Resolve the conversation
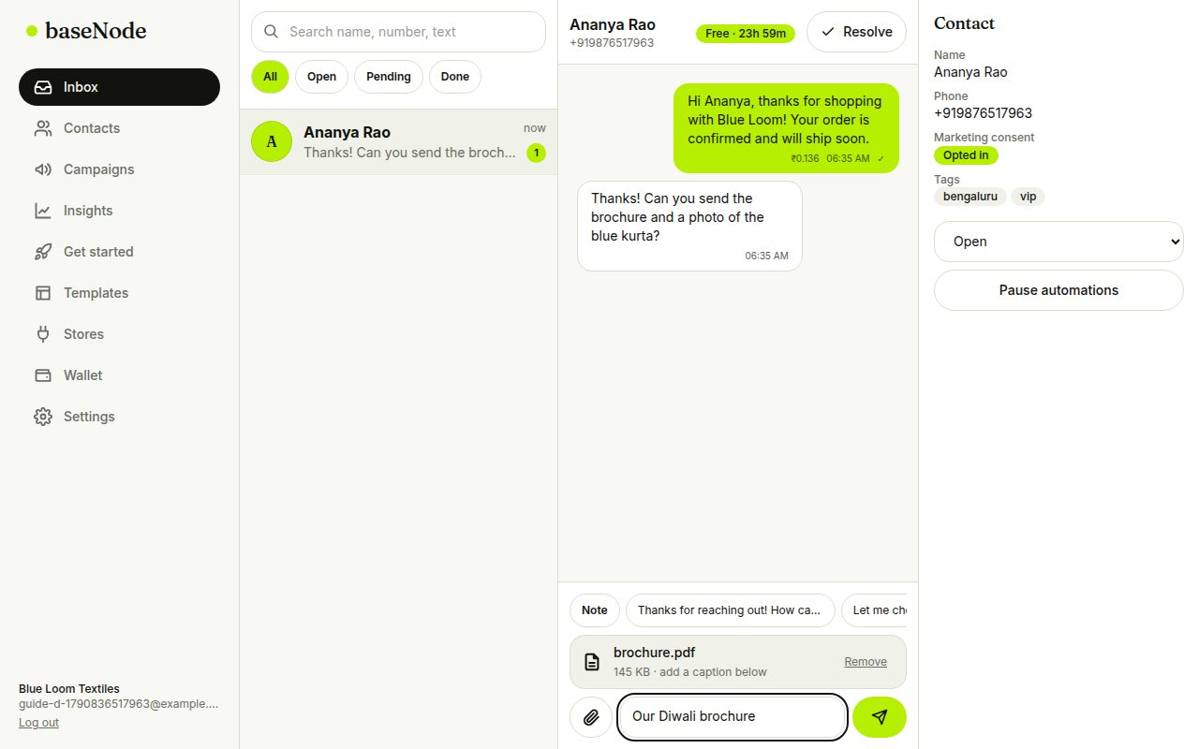 856,32
